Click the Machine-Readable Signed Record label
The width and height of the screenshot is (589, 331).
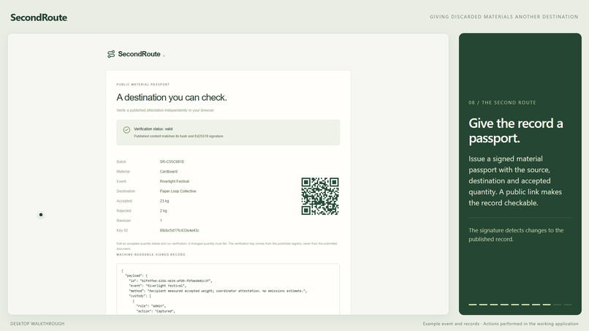point(151,255)
